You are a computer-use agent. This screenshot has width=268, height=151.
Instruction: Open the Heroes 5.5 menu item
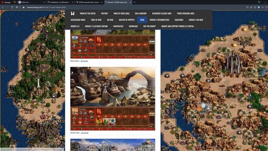[75, 26]
